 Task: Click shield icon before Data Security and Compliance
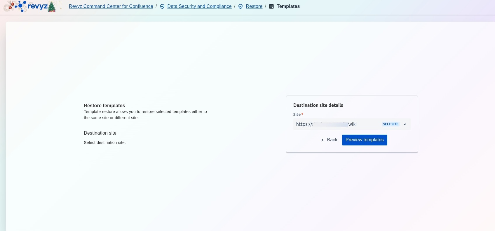(x=162, y=6)
